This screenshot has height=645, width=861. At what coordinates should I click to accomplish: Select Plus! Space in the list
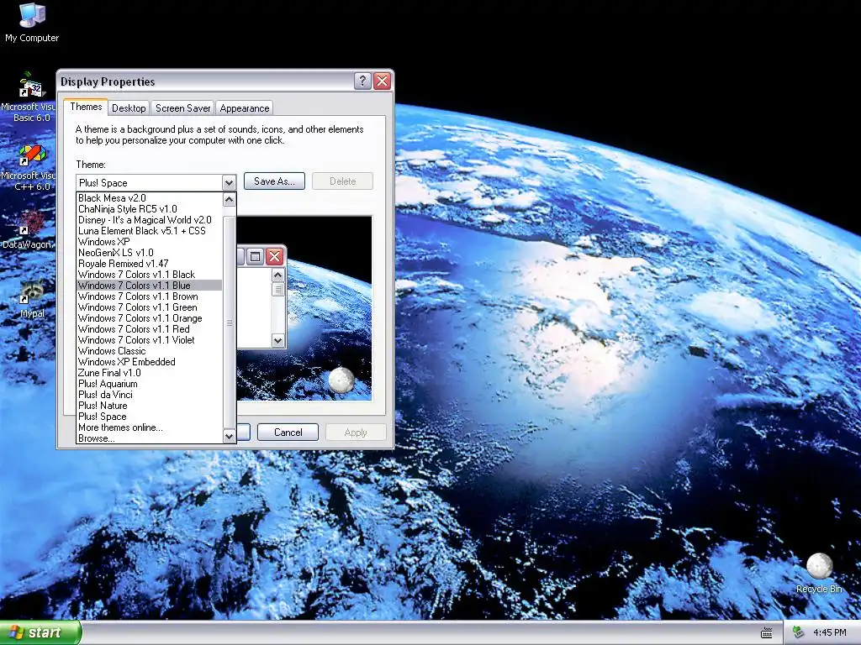pyautogui.click(x=150, y=417)
